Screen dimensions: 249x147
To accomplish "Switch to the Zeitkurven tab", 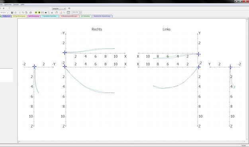I will coord(6,16).
